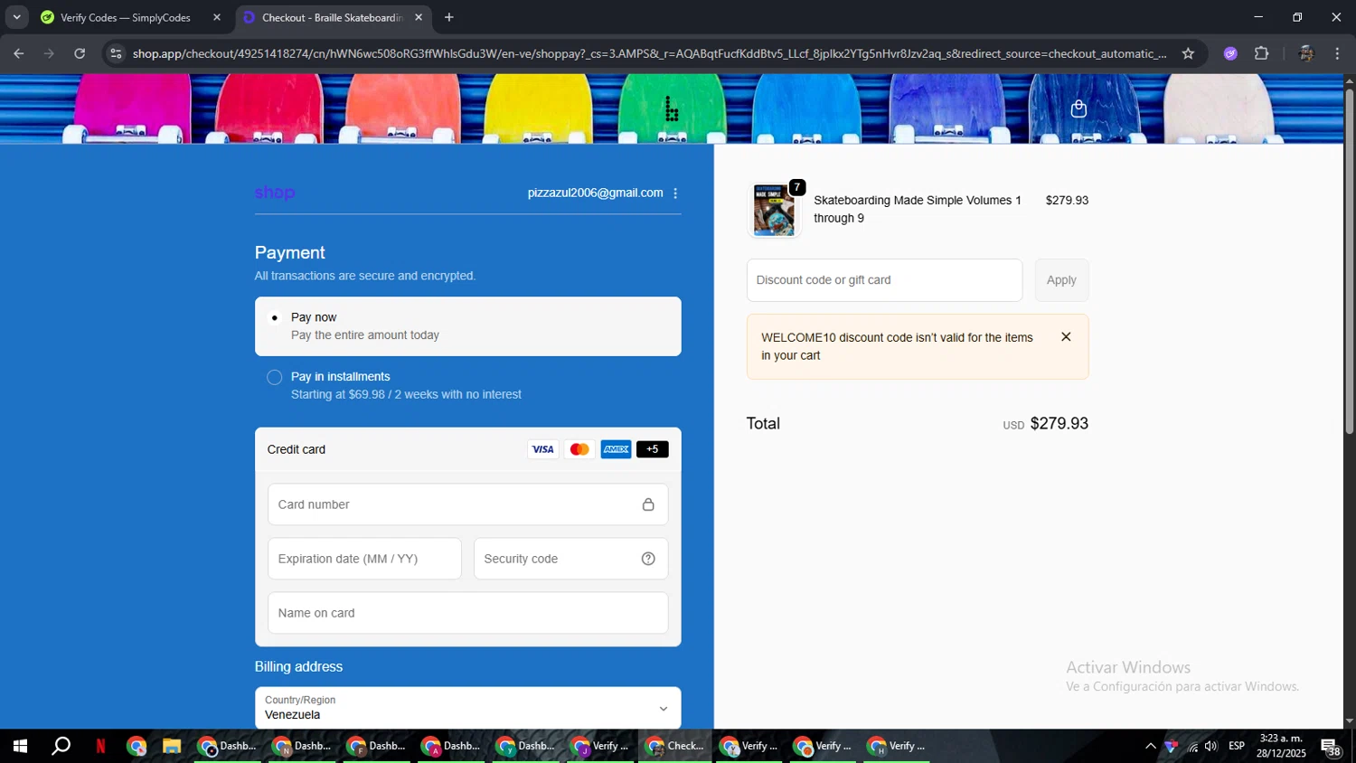
Task: Switch to the Verify Codes — SimplyCodes tab
Action: [x=126, y=17]
